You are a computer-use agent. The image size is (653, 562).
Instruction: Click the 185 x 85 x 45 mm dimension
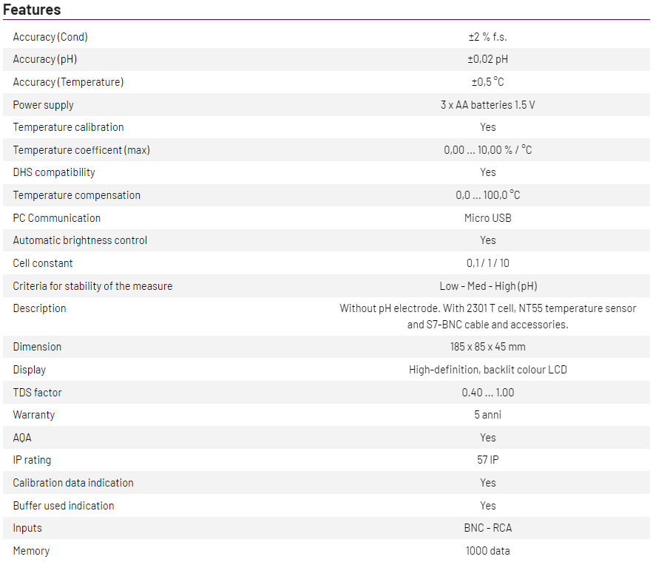[x=487, y=347]
